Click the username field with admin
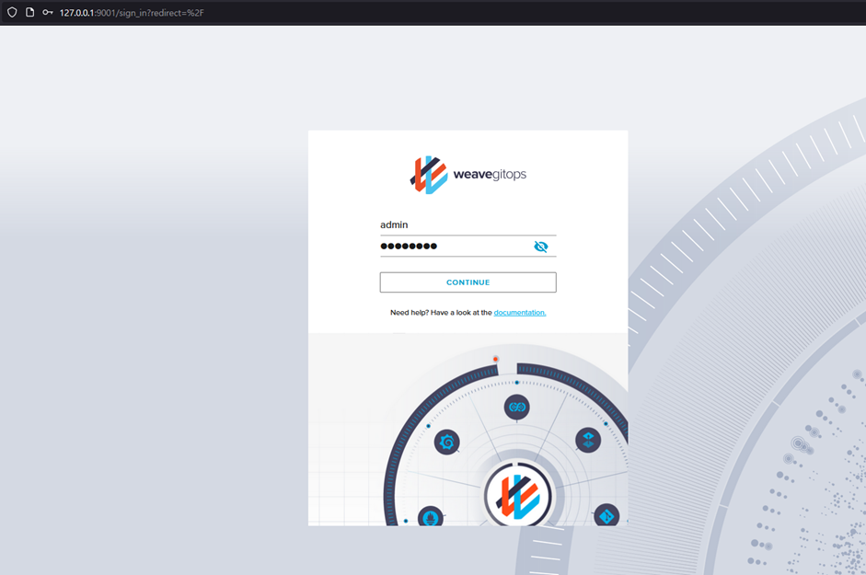This screenshot has width=866, height=575. coord(468,224)
